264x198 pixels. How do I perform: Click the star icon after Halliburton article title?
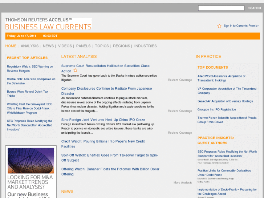click(x=75, y=70)
